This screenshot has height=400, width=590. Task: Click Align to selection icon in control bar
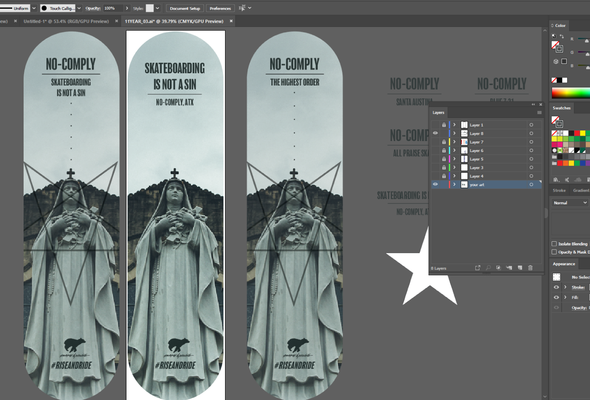(x=242, y=8)
